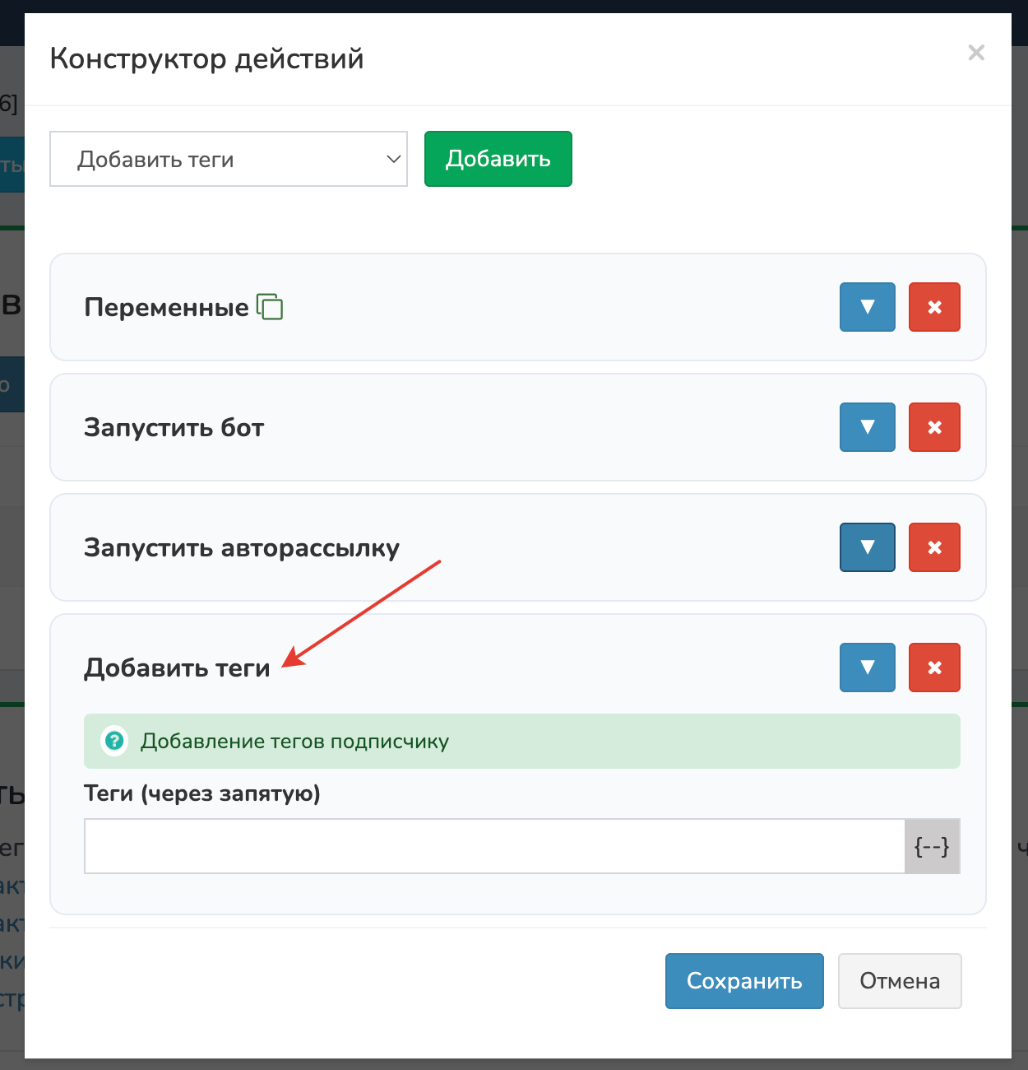Click the Добавление тегов подписчику hint banner

521,741
